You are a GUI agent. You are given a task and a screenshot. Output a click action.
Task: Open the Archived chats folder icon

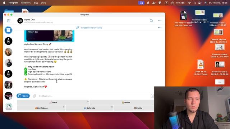tap(8, 30)
